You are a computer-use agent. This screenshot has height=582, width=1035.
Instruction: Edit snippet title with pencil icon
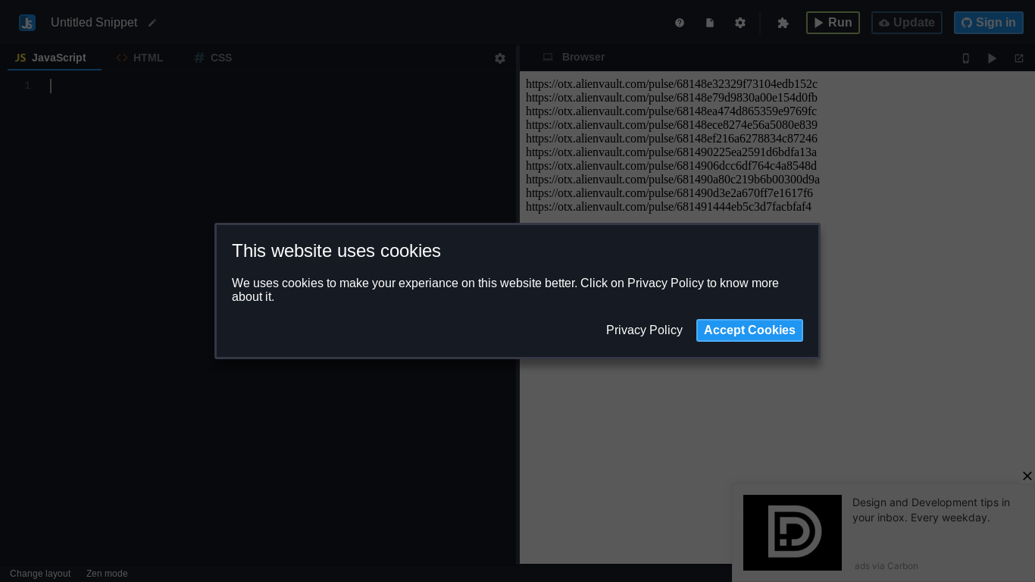coord(152,23)
